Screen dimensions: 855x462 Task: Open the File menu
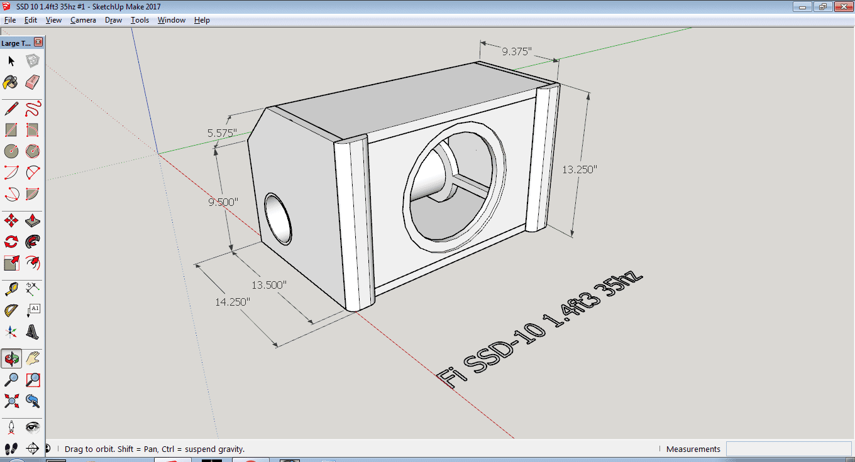pos(10,20)
